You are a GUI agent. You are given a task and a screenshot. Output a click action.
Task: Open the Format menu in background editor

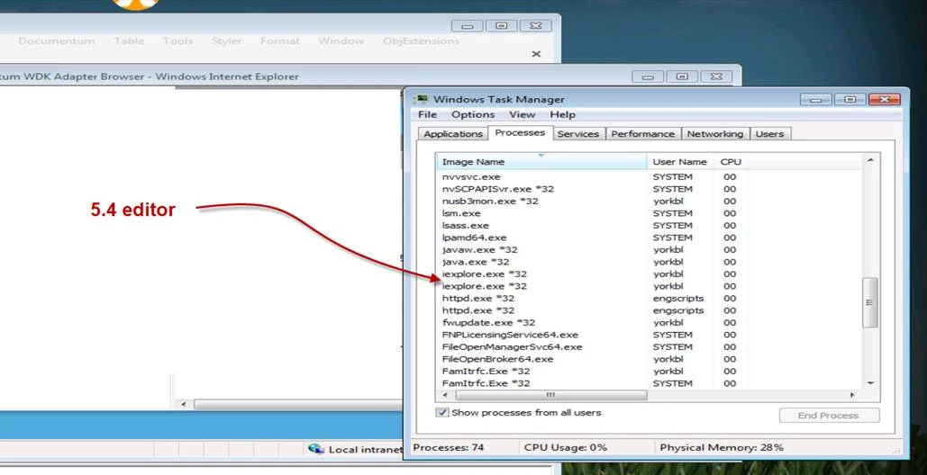[279, 40]
